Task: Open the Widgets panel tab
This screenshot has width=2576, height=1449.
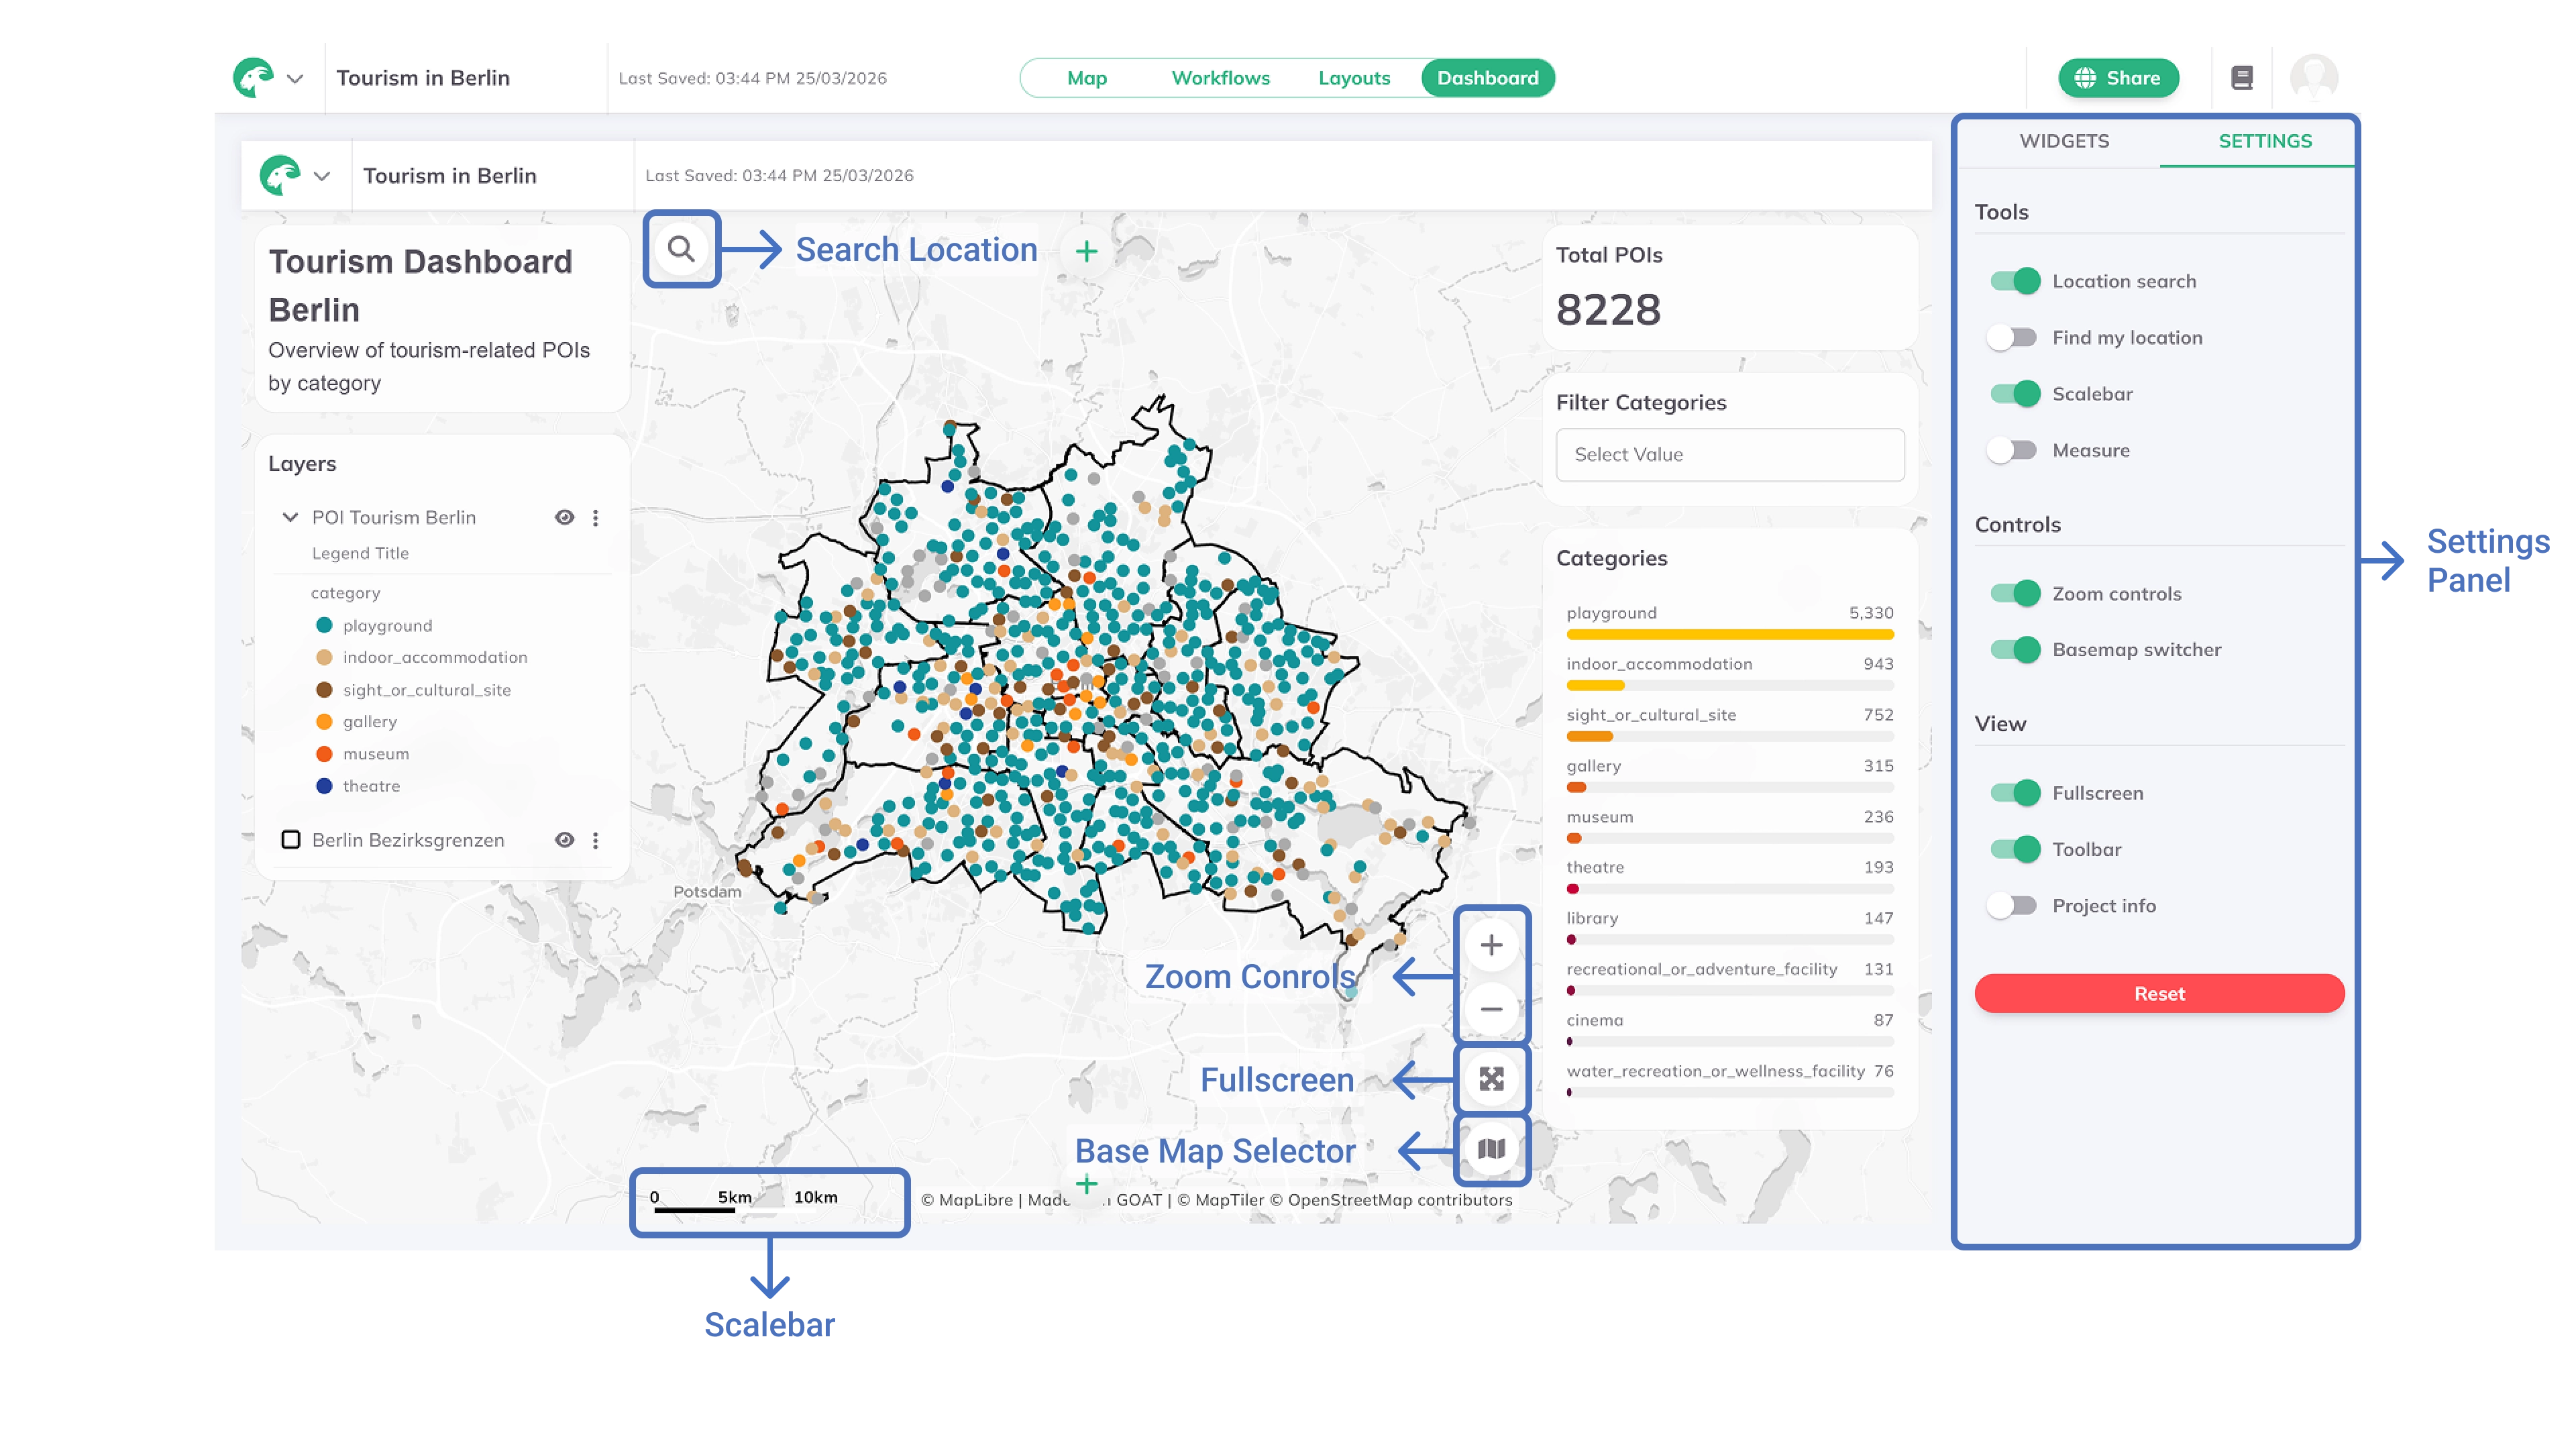Action: click(2064, 141)
